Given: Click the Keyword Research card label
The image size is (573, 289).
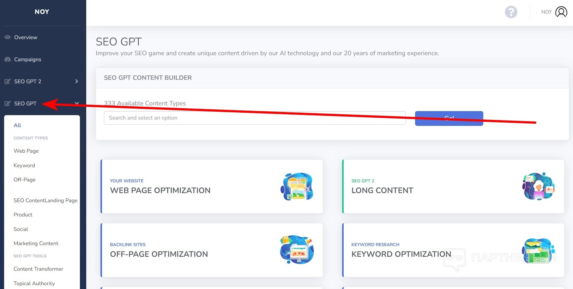Looking at the screenshot, I should [375, 245].
